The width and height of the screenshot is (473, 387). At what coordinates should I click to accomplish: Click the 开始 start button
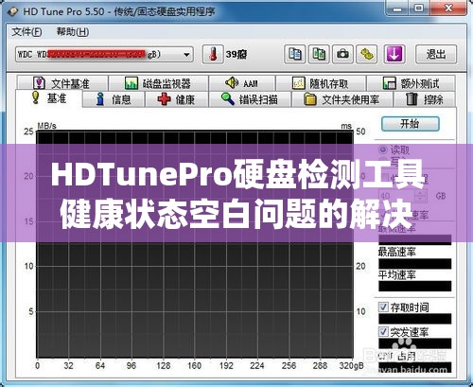pyautogui.click(x=410, y=124)
